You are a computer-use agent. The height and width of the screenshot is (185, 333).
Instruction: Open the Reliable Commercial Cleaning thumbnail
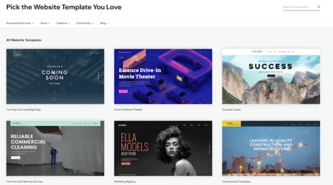pos(55,148)
